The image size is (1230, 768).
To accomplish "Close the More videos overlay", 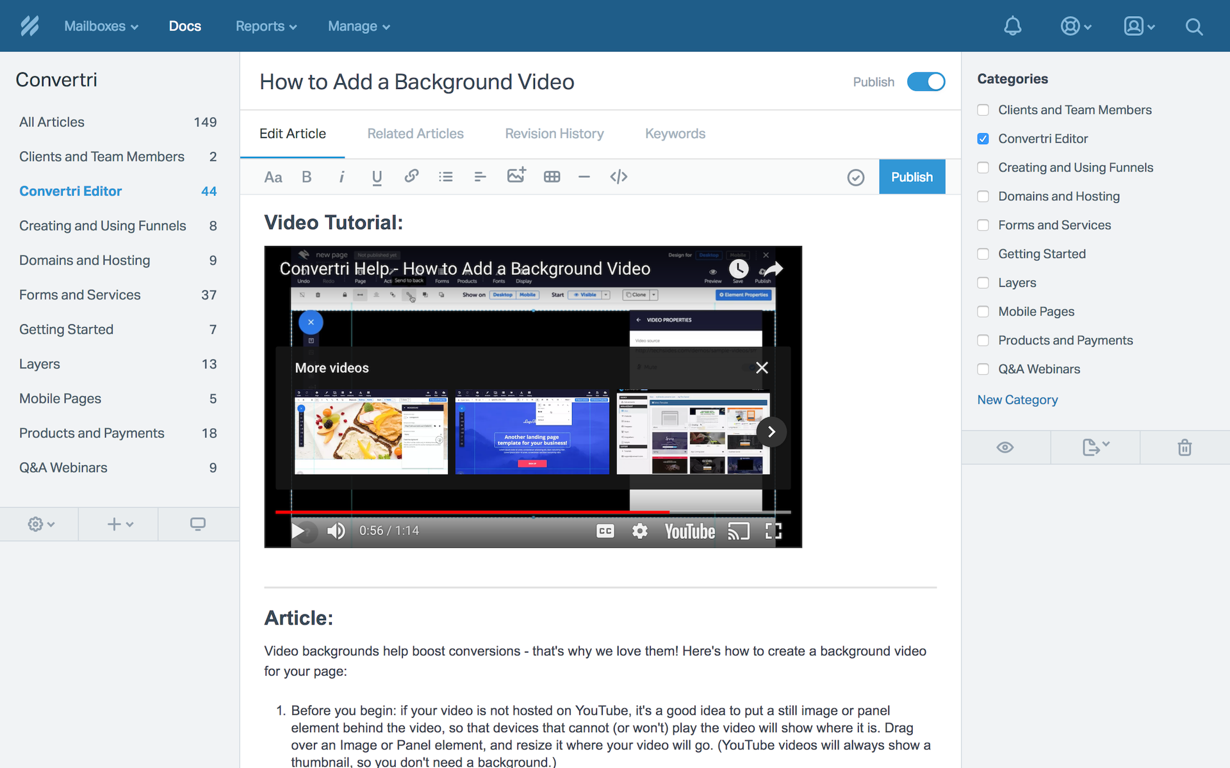I will 762,368.
